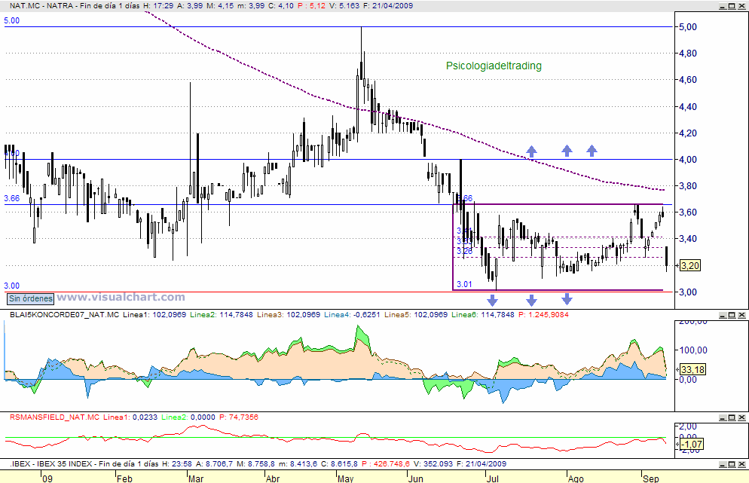Click the 3.66 level label at left edge
Screen dimensions: 749x483
(12, 198)
